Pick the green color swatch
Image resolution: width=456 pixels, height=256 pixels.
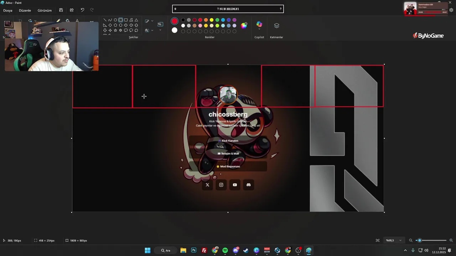(217, 20)
